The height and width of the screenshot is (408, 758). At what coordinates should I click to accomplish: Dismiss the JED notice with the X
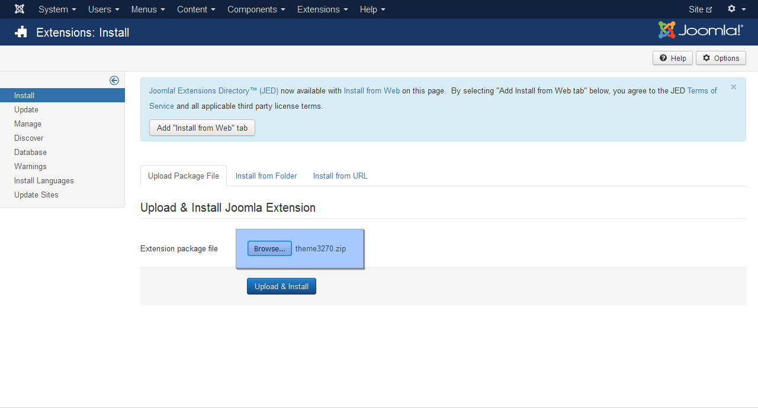pos(734,87)
